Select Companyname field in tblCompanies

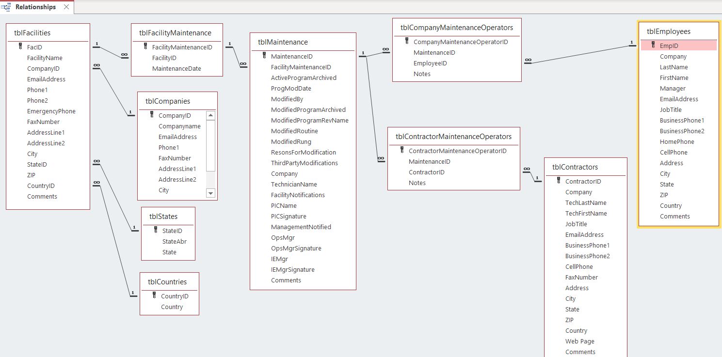coord(179,126)
